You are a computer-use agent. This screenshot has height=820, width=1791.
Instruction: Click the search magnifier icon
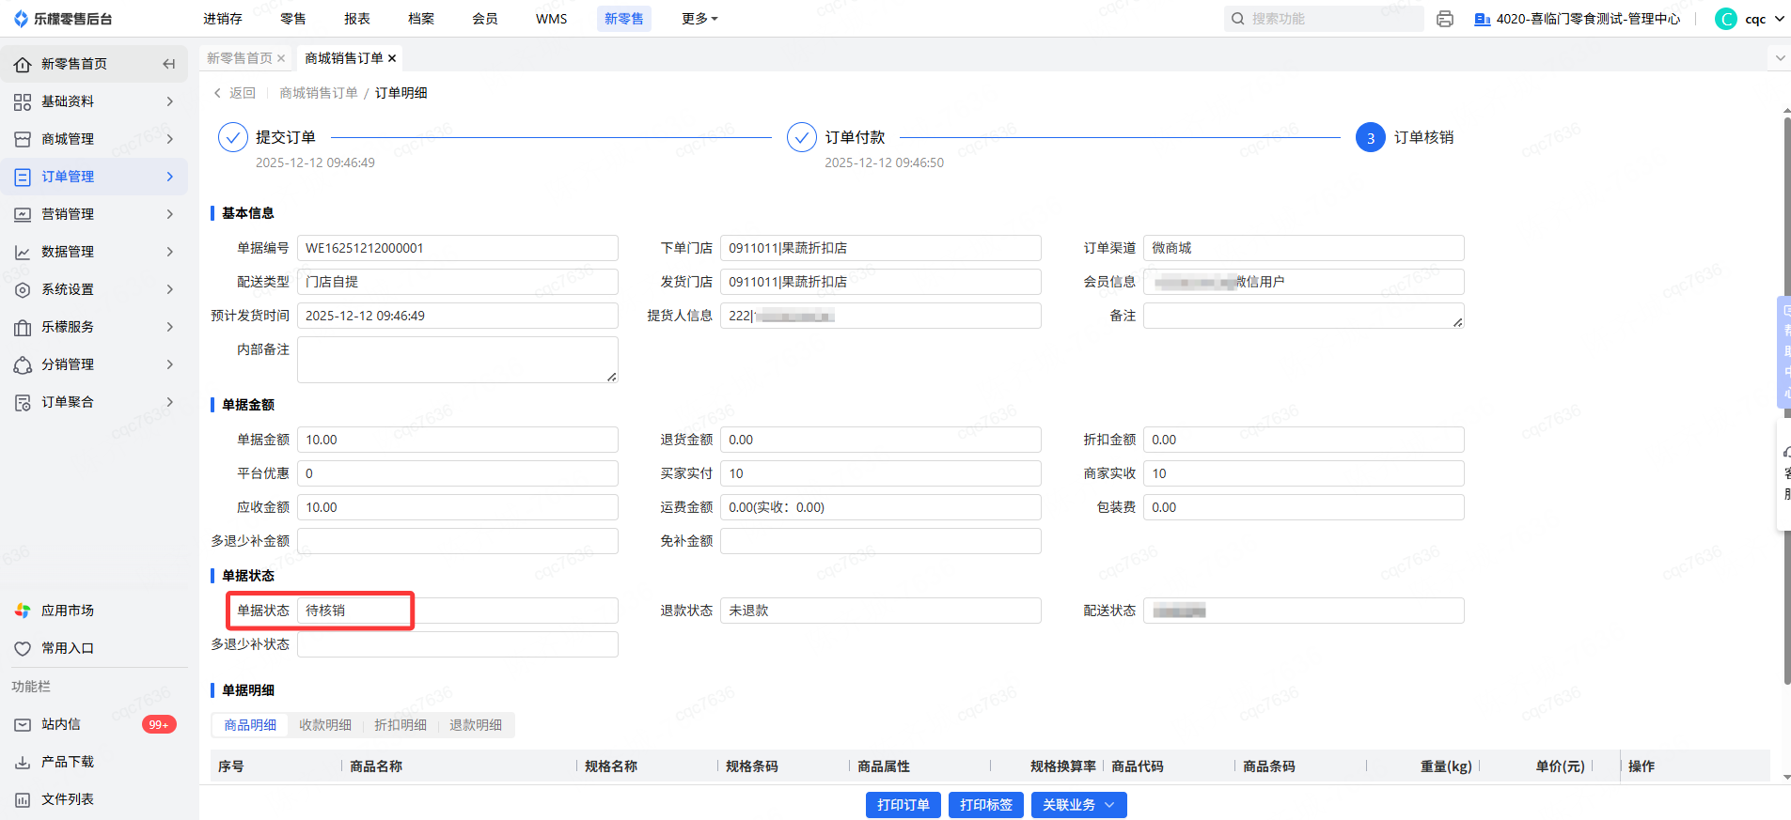pos(1238,19)
